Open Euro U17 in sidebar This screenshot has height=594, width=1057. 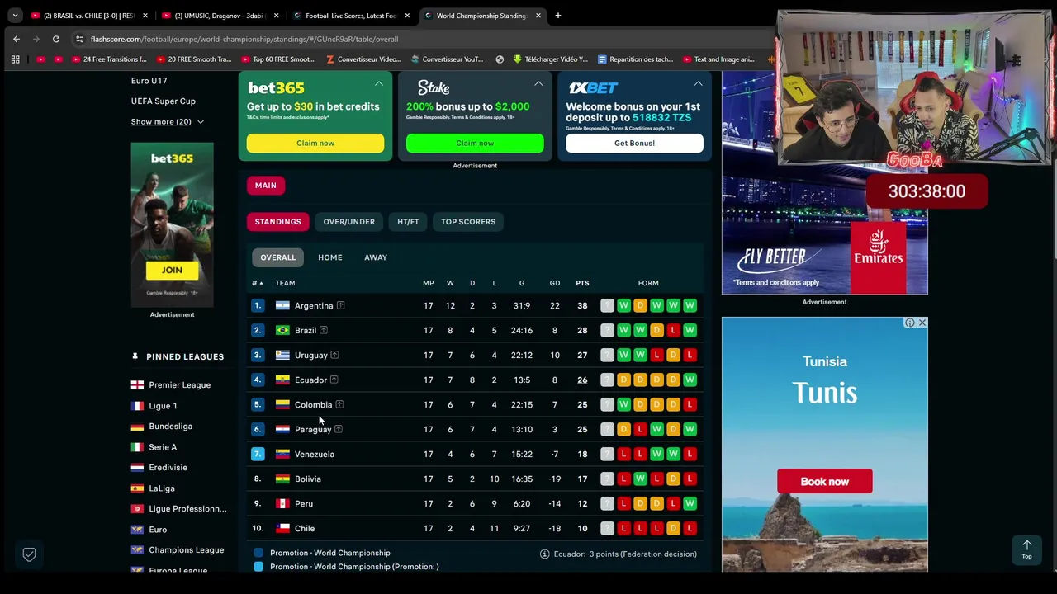point(149,81)
